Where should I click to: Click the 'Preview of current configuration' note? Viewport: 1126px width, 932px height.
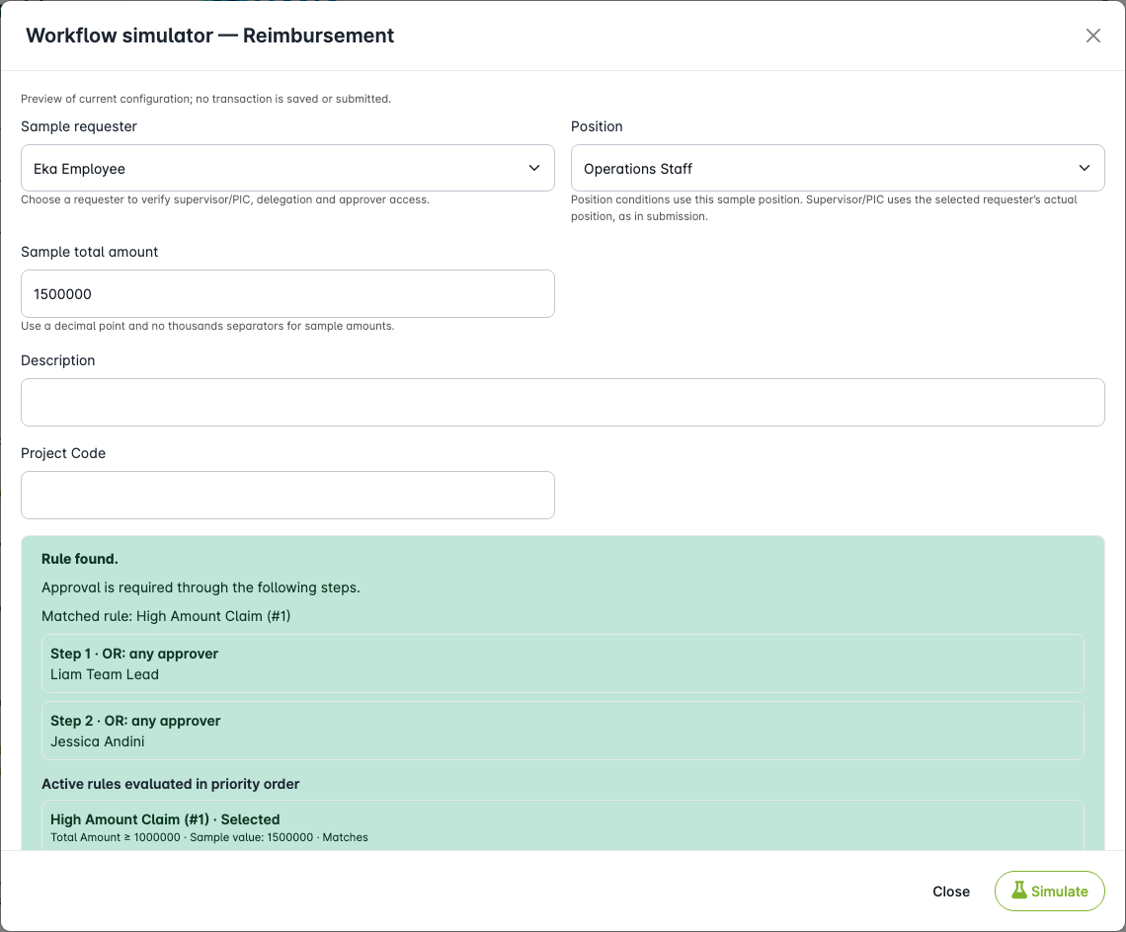pyautogui.click(x=206, y=99)
